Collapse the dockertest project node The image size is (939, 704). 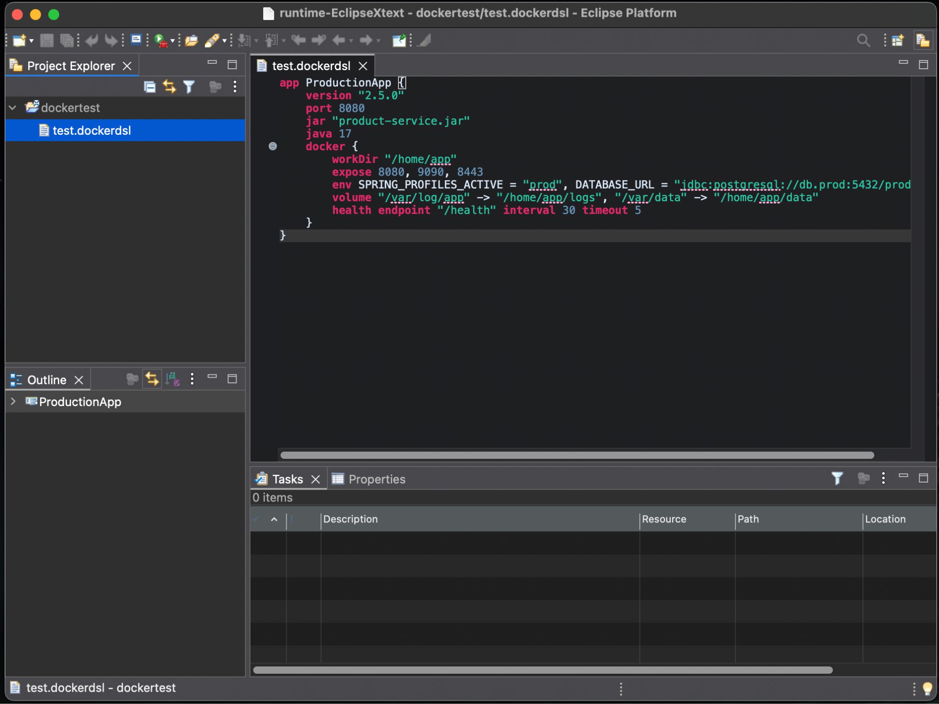(13, 108)
